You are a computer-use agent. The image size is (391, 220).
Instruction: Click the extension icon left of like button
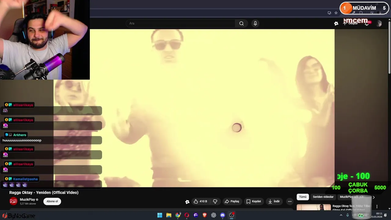187,202
